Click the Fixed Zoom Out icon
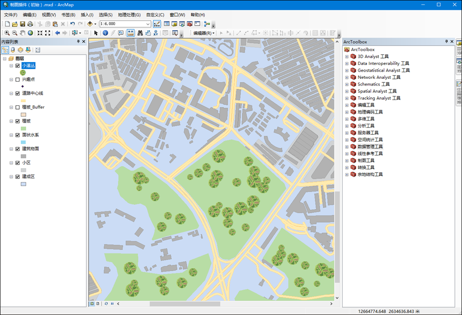The height and width of the screenshot is (315, 462). 47,33
